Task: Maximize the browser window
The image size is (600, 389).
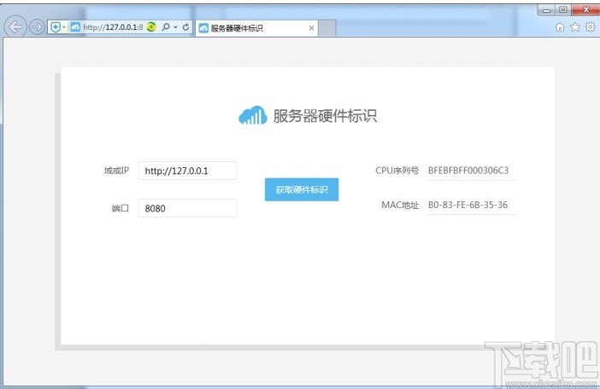Action: coord(563,10)
